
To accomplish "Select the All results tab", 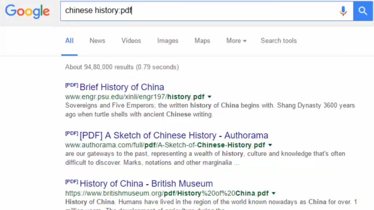I will (69, 41).
